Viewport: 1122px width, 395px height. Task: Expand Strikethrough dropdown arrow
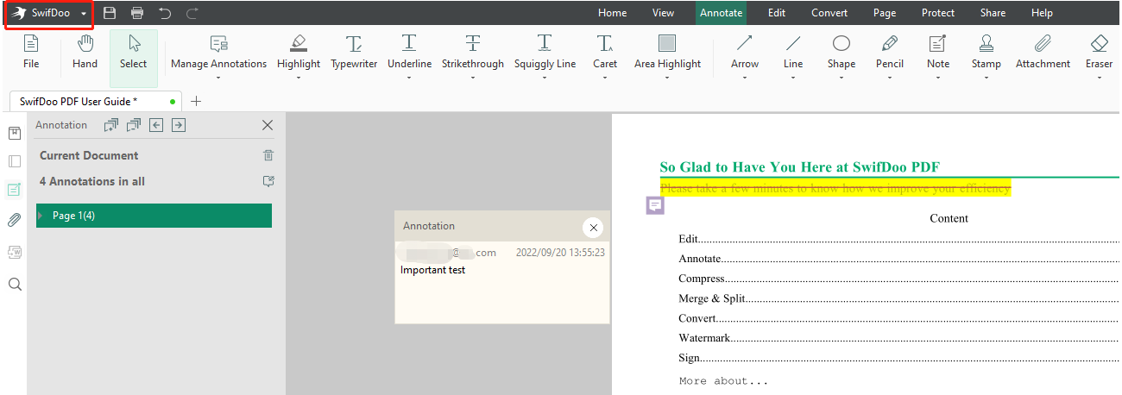tap(473, 78)
